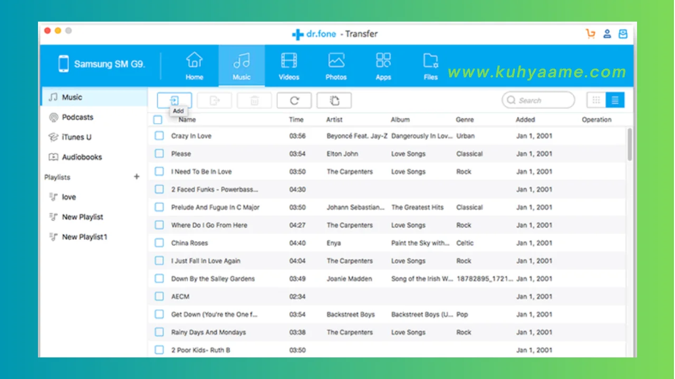Viewport: 675px width, 379px height.
Task: Check the box for Rainy Days And Mondays
Action: 159,333
